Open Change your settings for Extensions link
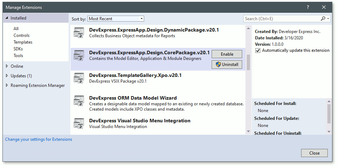The height and width of the screenshot is (167, 337). click(39, 139)
